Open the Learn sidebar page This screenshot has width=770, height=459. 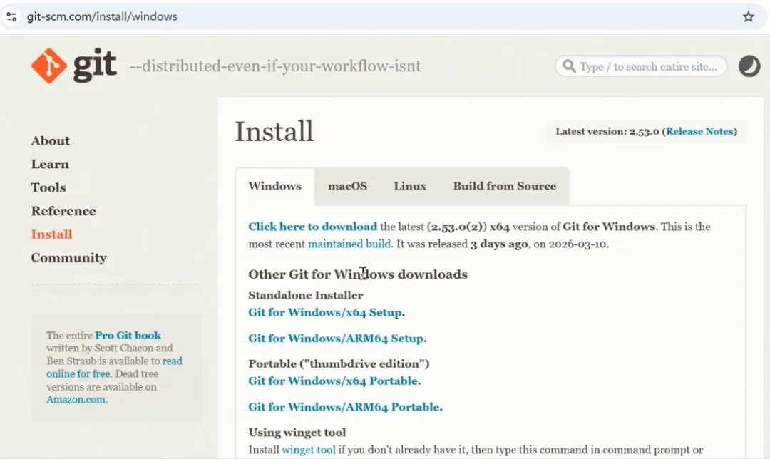50,165
